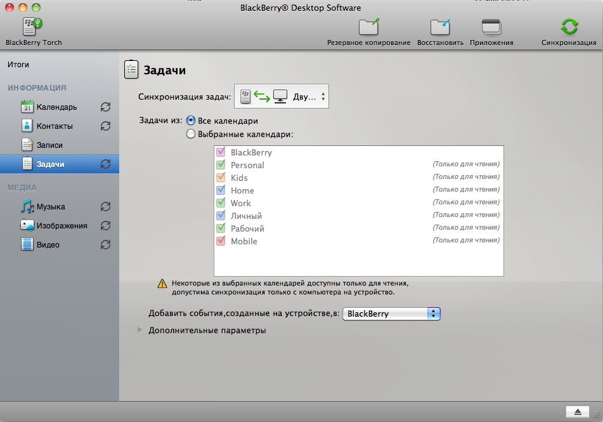Viewport: 603px width, 422px height.
Task: Click the window resize grip corner
Action: click(597, 416)
